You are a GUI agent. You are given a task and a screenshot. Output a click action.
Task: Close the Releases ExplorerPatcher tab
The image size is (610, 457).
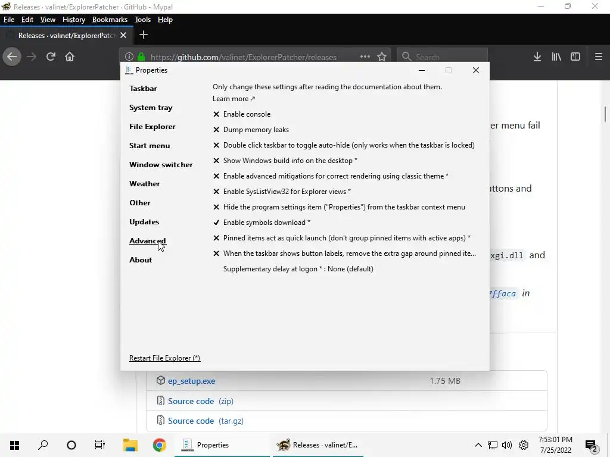[123, 35]
